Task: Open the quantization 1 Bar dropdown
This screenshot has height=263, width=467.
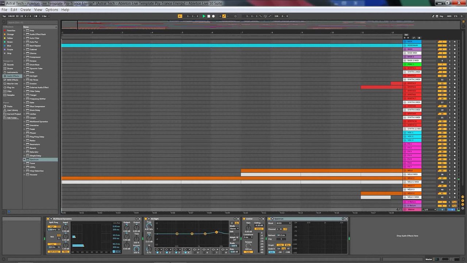Action: point(45,16)
